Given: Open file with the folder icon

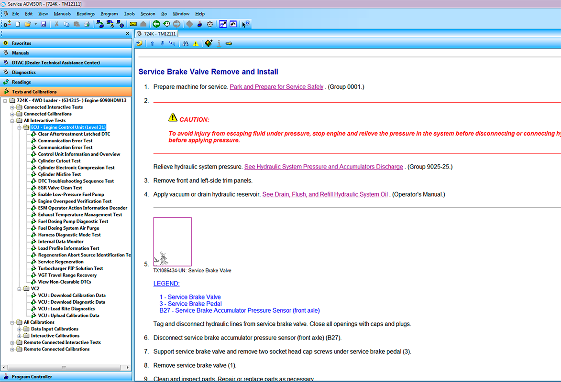Looking at the screenshot, I should (x=28, y=24).
